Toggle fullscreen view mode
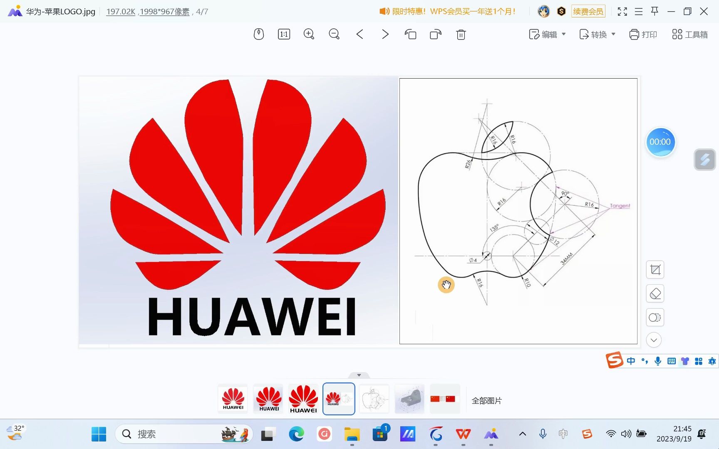719x449 pixels. (622, 11)
